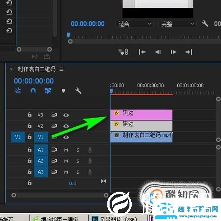
Task: Toggle A3 track targeting button
Action: click(41, 172)
